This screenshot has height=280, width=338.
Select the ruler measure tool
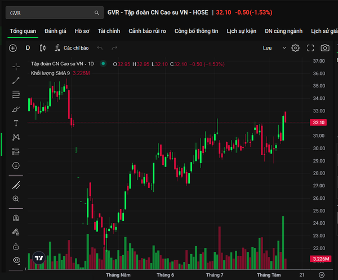point(16,185)
